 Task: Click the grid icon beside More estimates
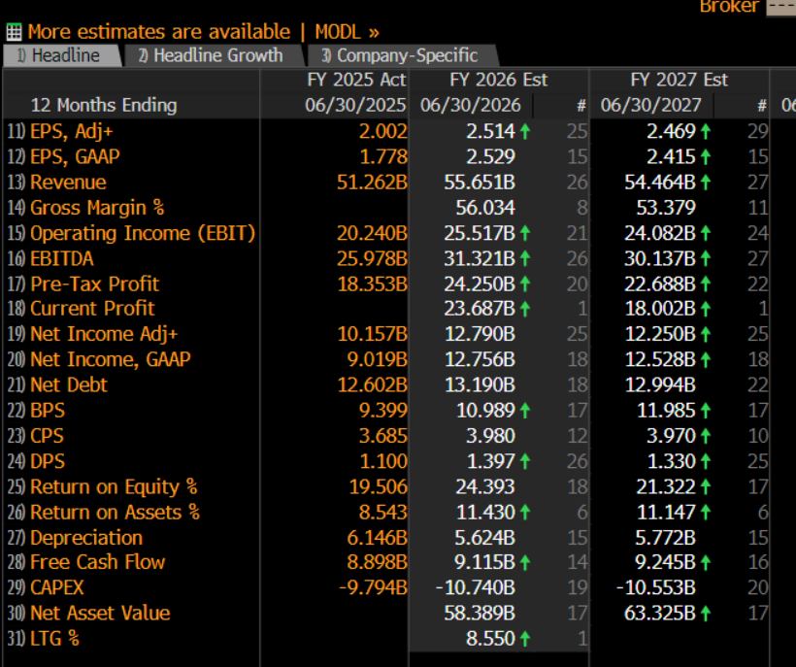pos(14,32)
